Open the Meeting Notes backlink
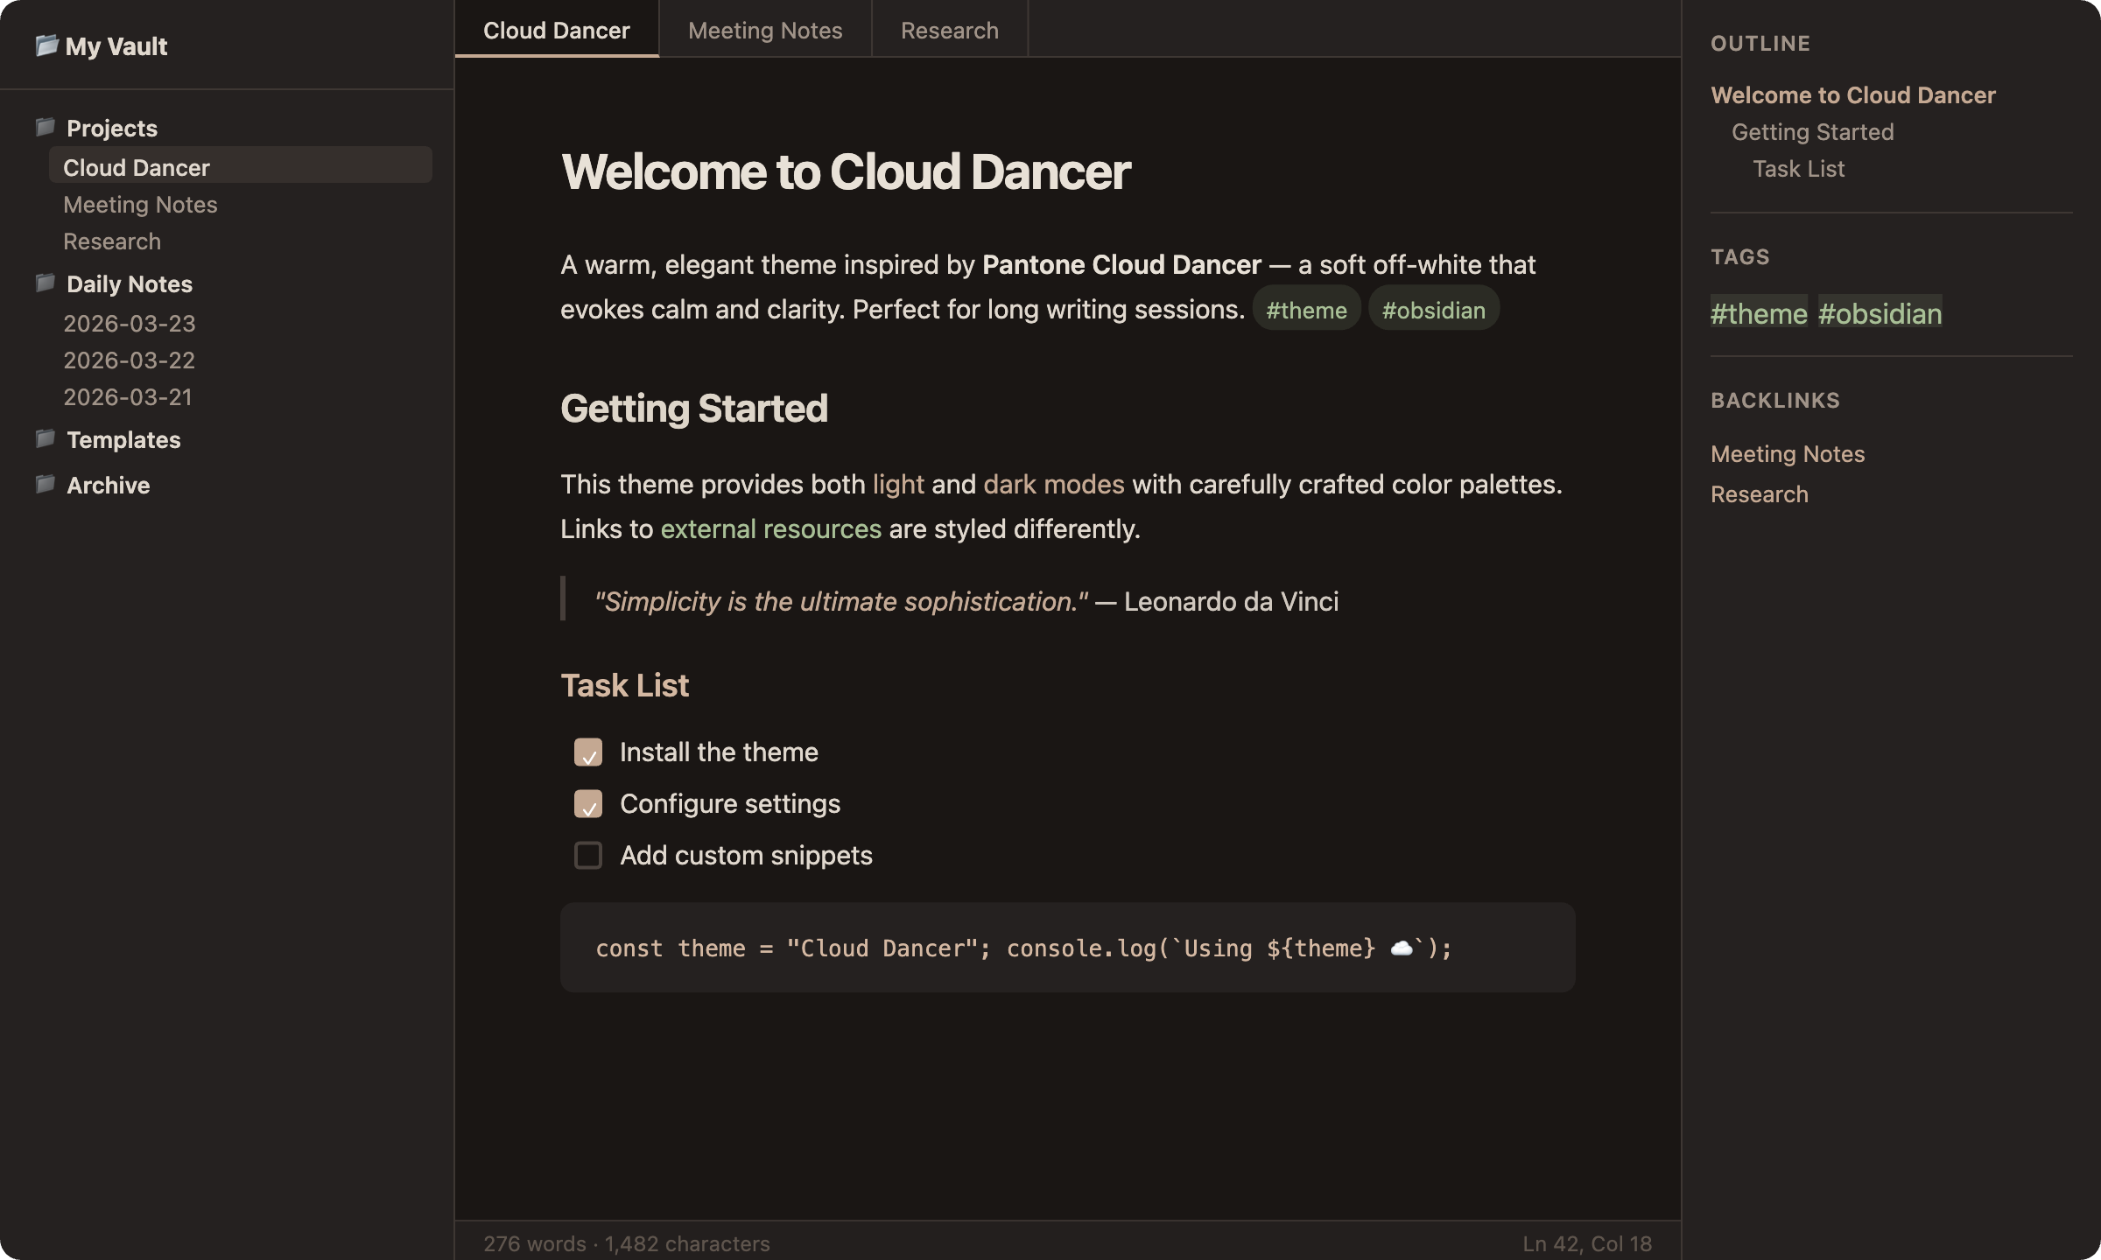2101x1260 pixels. click(1788, 454)
